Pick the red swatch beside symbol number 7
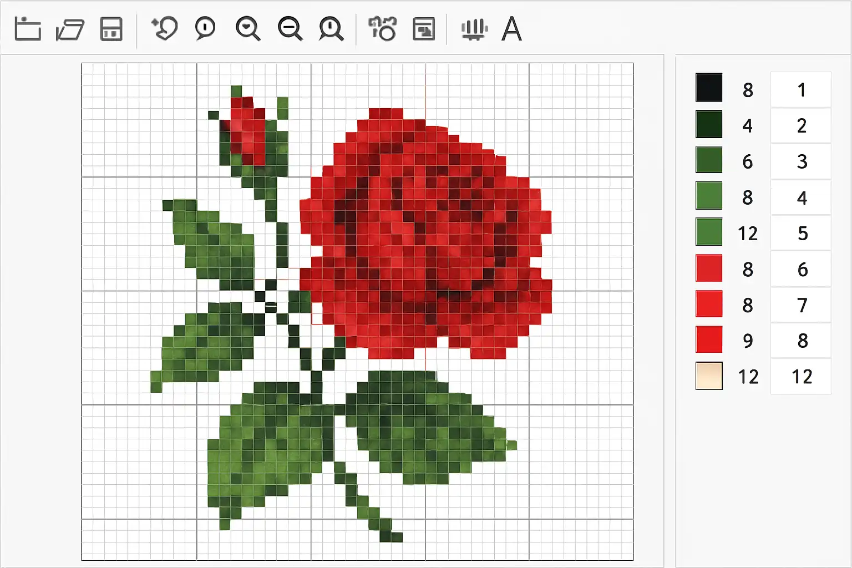 coord(709,303)
